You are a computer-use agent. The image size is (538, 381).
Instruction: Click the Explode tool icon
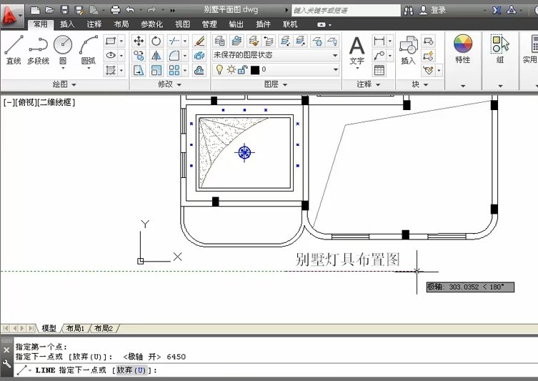199,56
